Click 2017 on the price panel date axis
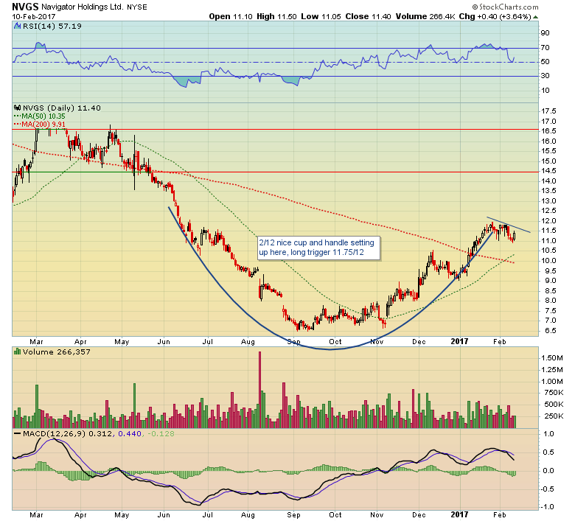This screenshot has width=575, height=521. (459, 341)
